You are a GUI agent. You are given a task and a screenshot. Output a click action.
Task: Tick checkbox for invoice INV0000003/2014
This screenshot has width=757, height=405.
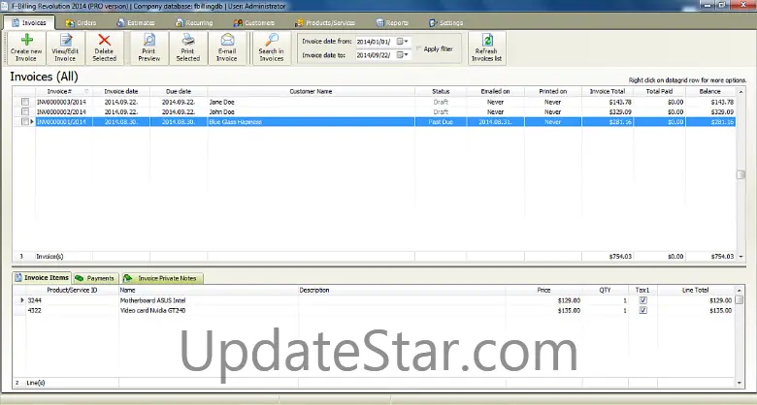[25, 102]
